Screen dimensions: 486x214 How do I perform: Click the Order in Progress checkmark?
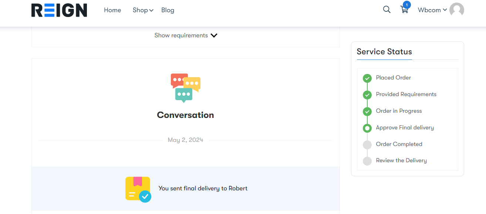367,111
